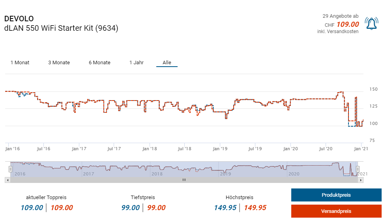Select the 1 Monat time range
384x220 pixels.
20,63
